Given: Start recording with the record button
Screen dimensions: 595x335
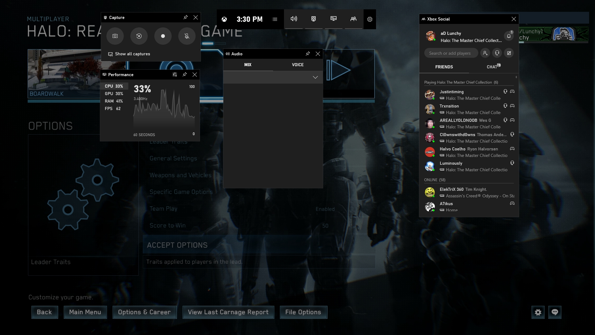Looking at the screenshot, I should pyautogui.click(x=163, y=36).
